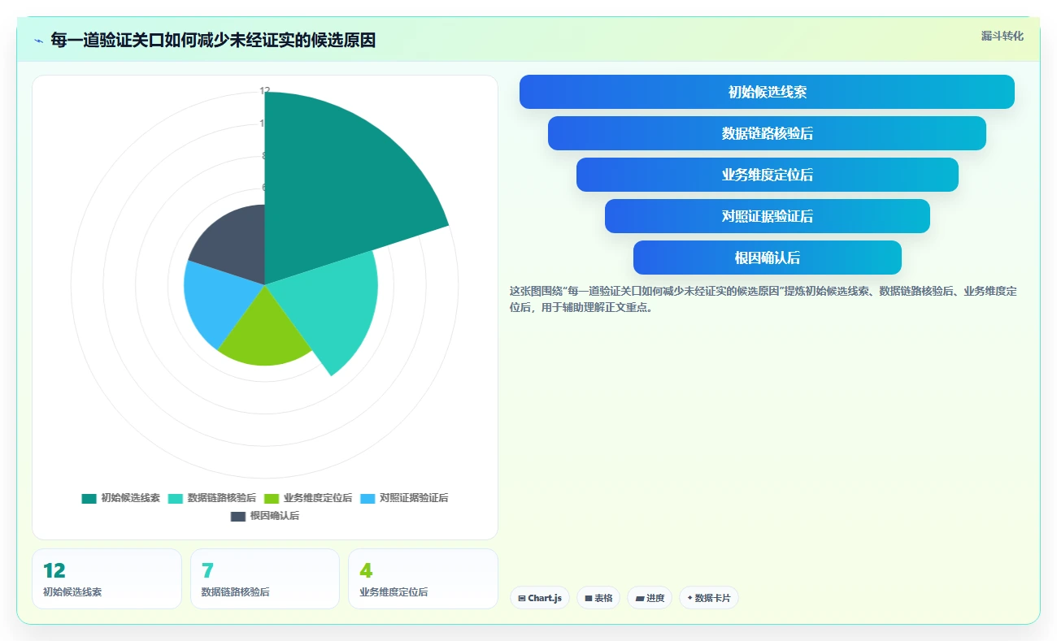This screenshot has height=641, width=1057.
Task: Open the stat card showing 12
Action: [107, 578]
